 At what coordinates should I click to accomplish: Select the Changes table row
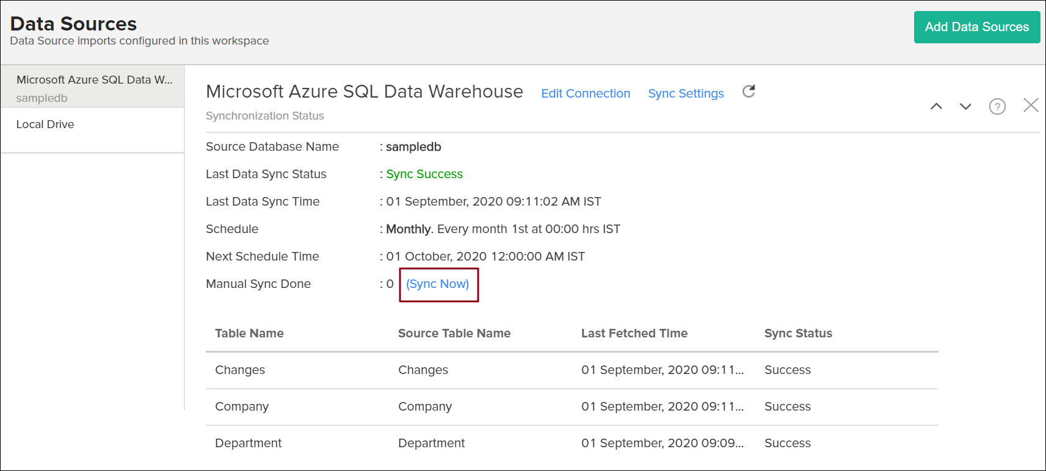point(240,370)
